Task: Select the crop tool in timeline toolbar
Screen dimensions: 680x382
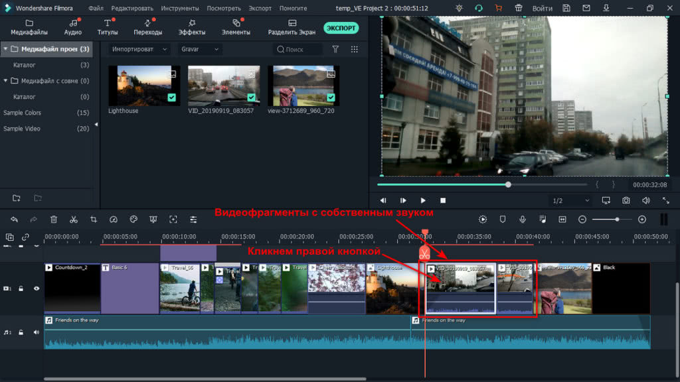Action: (94, 220)
